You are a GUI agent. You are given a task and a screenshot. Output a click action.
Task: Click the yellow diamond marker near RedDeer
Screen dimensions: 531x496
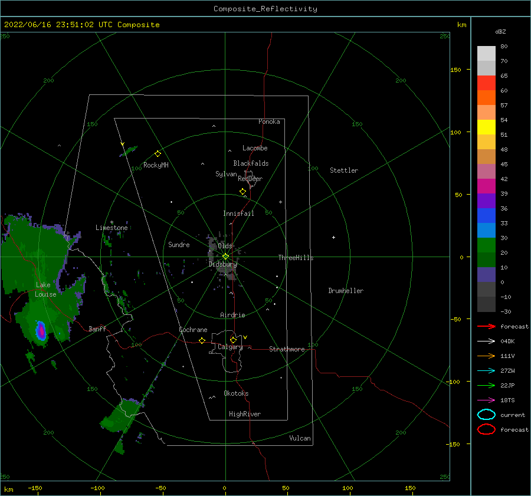(x=242, y=192)
